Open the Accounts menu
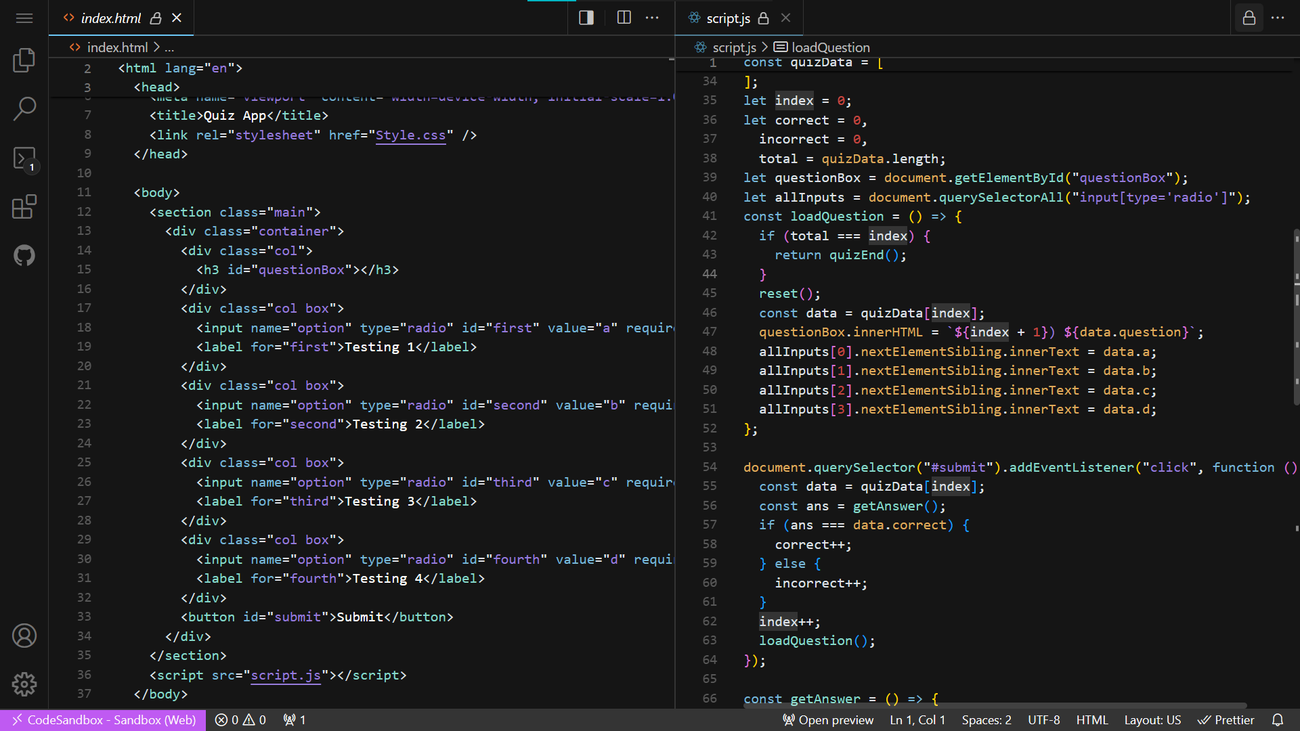The height and width of the screenshot is (731, 1300). click(24, 636)
